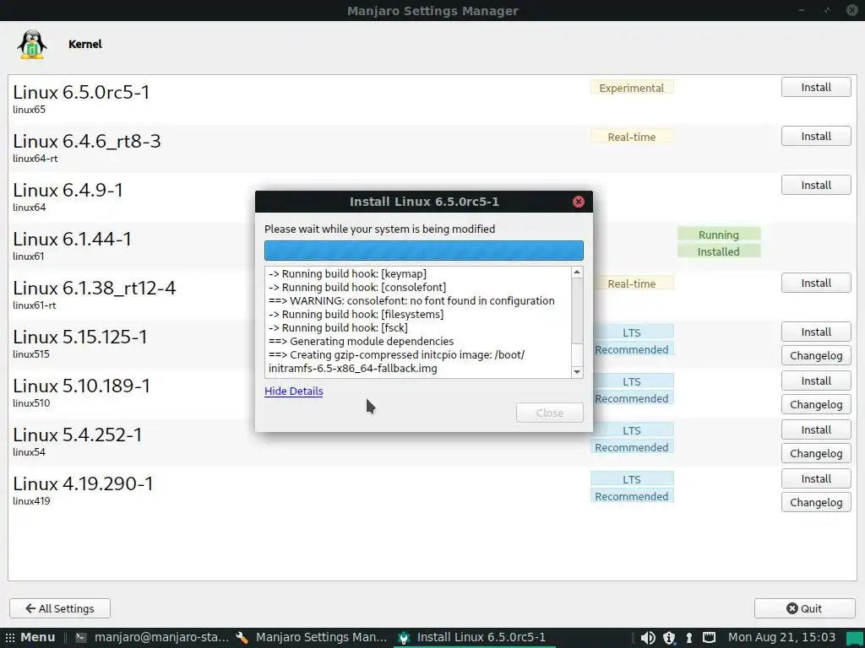View the Changelog for Linux 5.10.189-1

click(x=816, y=405)
